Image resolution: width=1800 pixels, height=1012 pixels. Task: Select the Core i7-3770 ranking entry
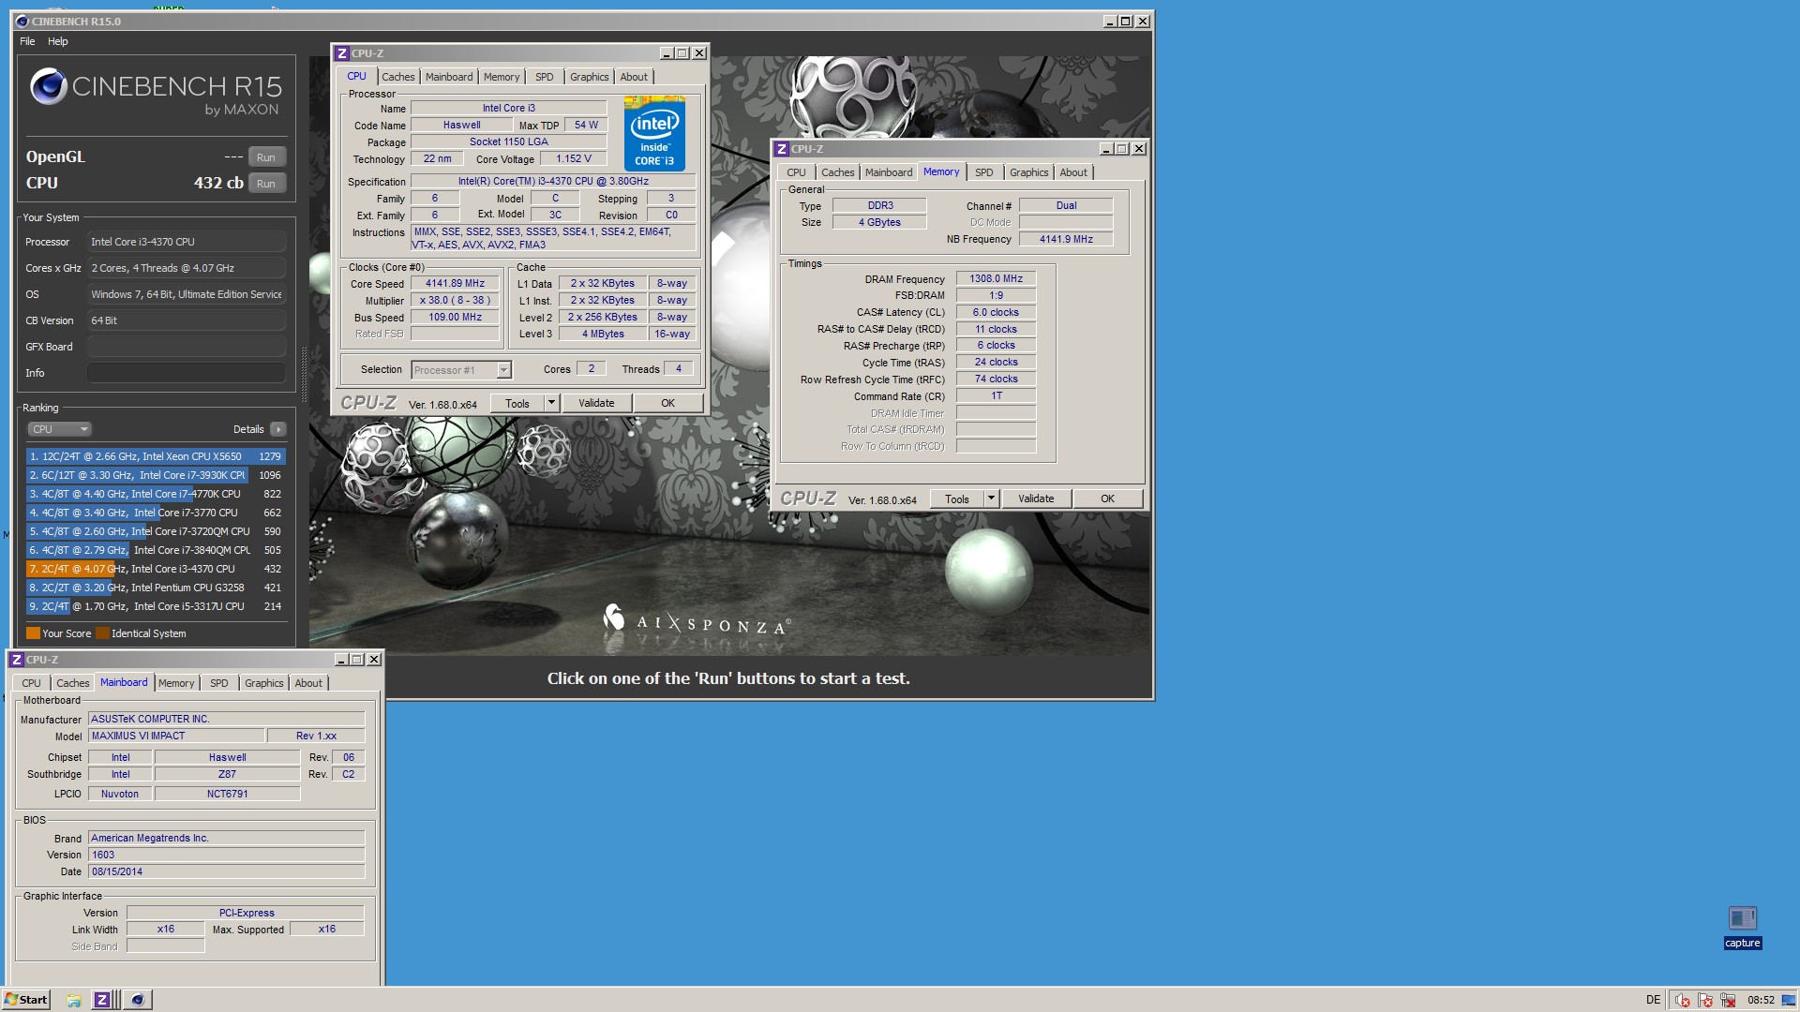(x=156, y=513)
